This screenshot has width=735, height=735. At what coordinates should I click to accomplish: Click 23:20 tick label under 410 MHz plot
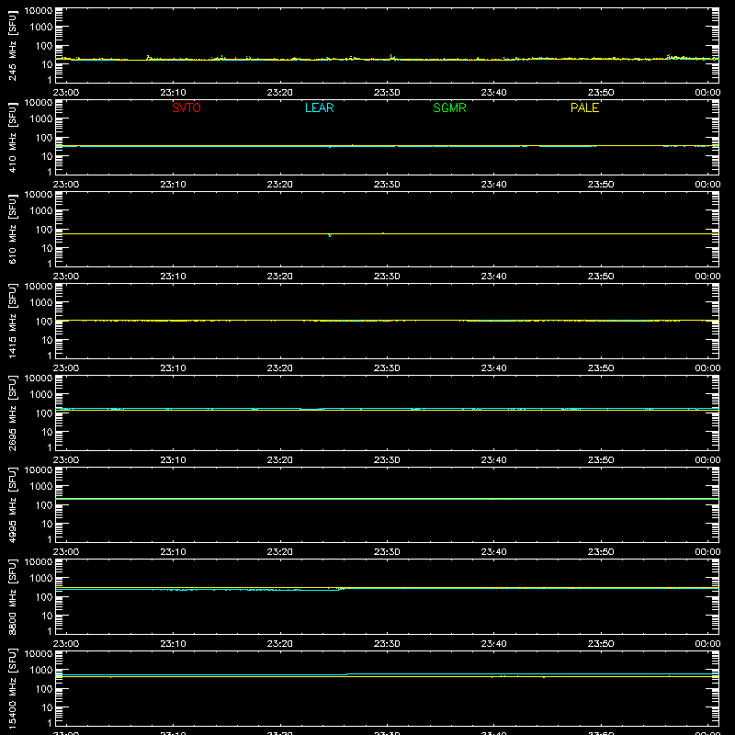[280, 185]
